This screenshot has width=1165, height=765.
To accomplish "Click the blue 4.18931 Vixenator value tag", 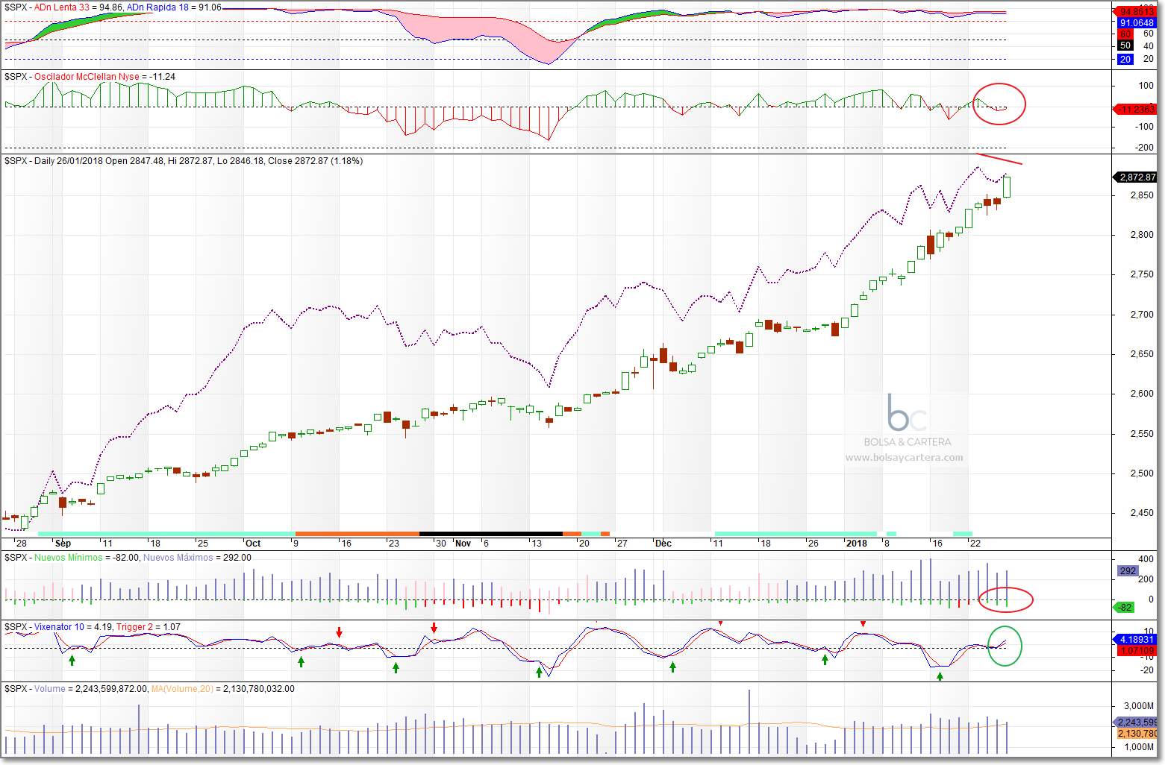I will [1137, 640].
